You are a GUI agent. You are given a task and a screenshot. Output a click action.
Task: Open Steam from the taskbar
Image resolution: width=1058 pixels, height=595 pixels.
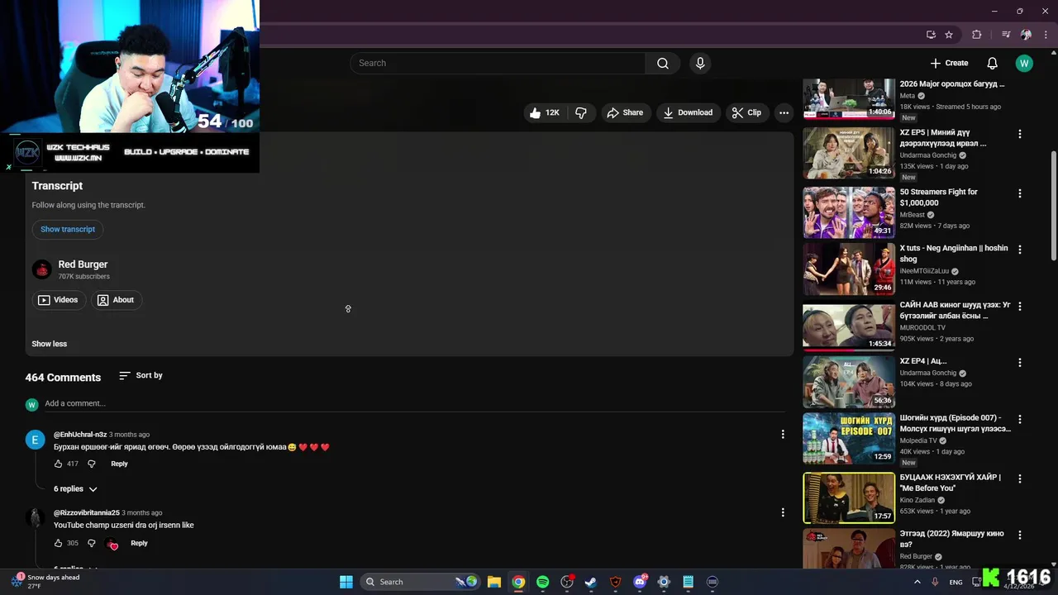(x=591, y=582)
